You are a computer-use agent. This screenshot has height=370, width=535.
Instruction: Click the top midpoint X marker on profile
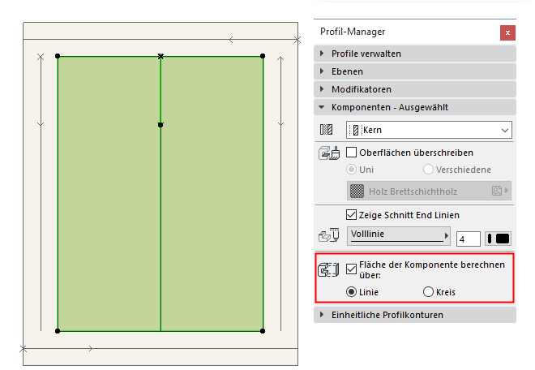(x=160, y=56)
